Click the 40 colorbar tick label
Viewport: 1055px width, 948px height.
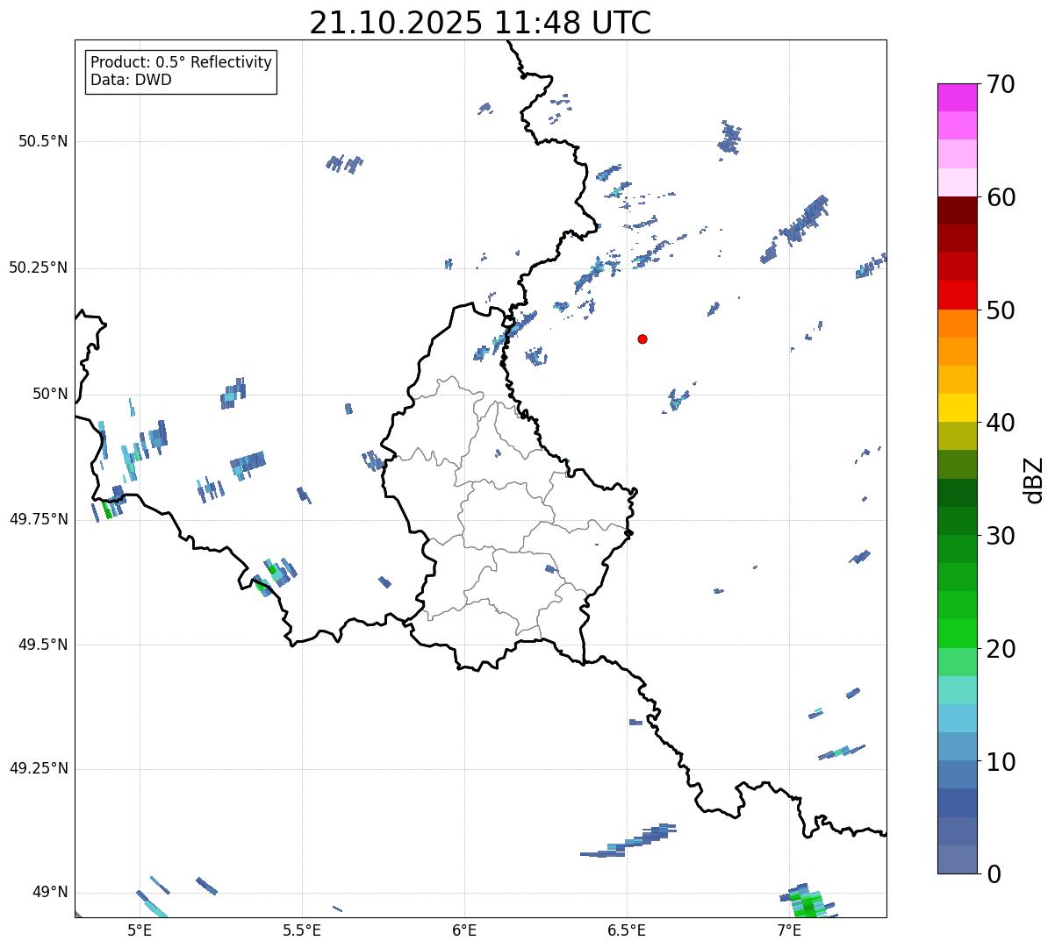click(1001, 423)
